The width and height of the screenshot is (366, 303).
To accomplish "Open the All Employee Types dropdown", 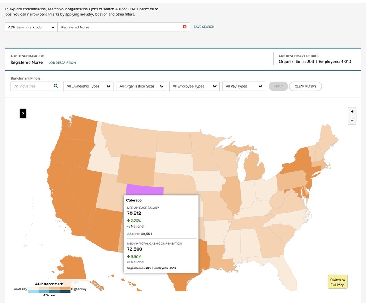I will [194, 86].
